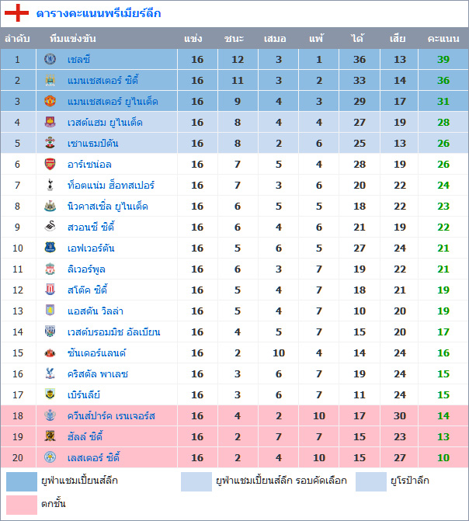469x521 pixels.
Task: Click the Tottenham Hotspur crest icon
Action: click(x=50, y=185)
